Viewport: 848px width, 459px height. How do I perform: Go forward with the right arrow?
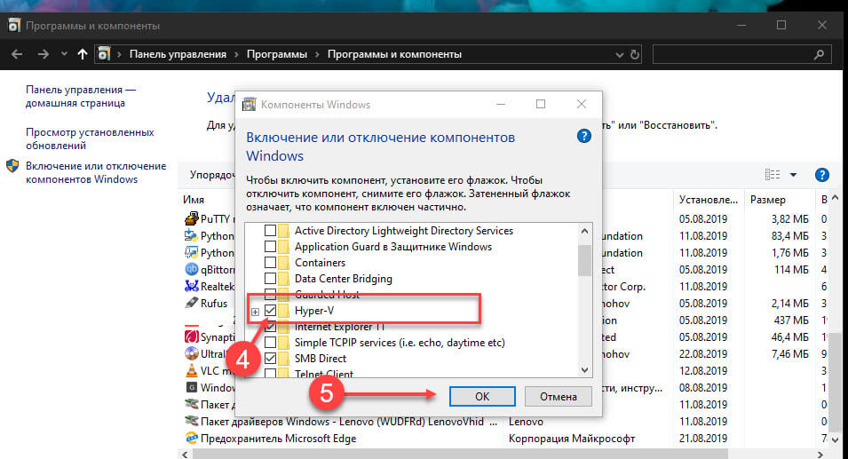tap(44, 54)
